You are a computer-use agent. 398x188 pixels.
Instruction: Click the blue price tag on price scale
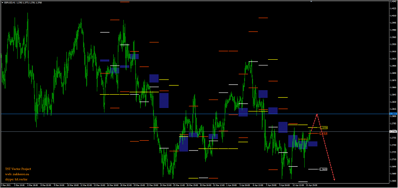tap(393, 114)
